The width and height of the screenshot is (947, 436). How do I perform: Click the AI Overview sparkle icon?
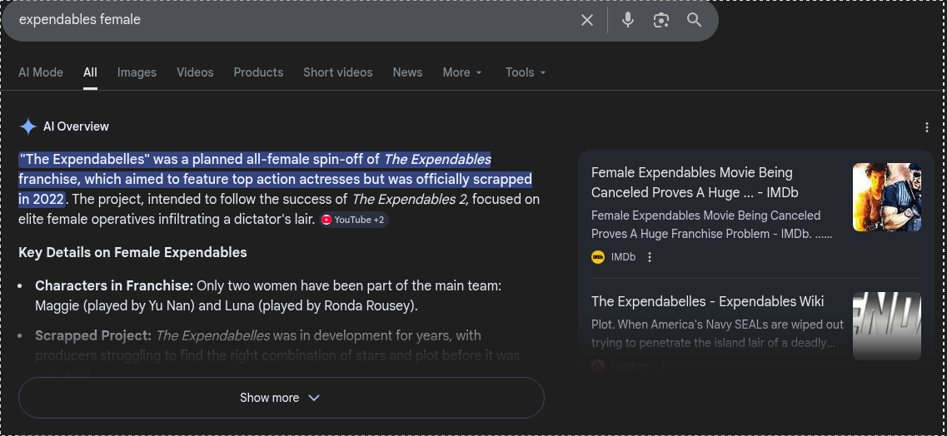[x=28, y=126]
